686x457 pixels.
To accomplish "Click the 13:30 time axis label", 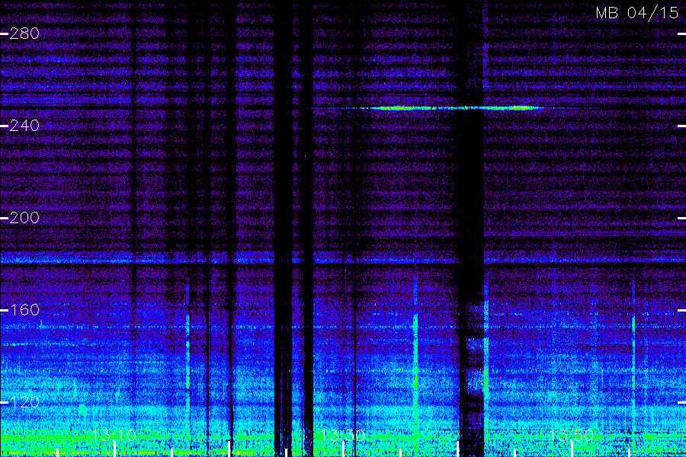I will [343, 436].
